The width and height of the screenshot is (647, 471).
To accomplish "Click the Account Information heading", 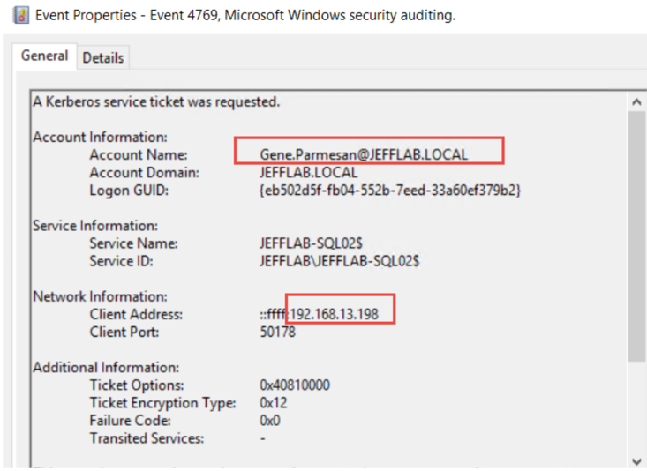I will point(99,137).
